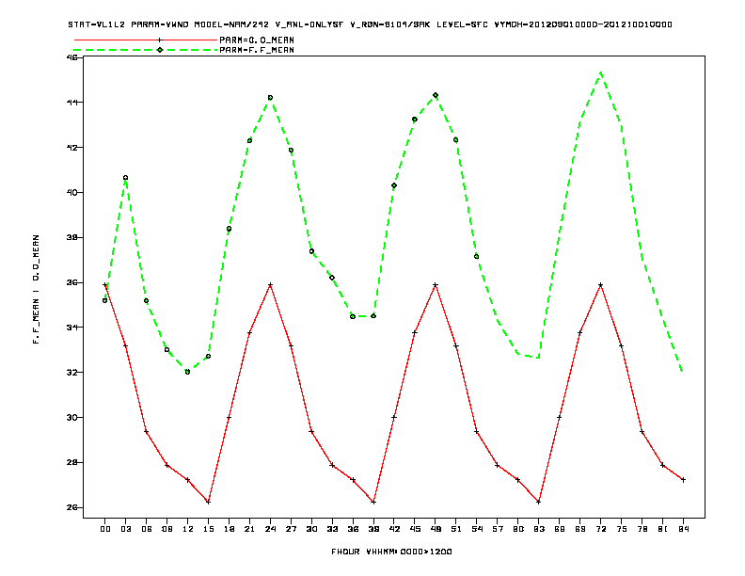Click x-axis tick label 72
The height and width of the screenshot is (576, 745).
600,529
